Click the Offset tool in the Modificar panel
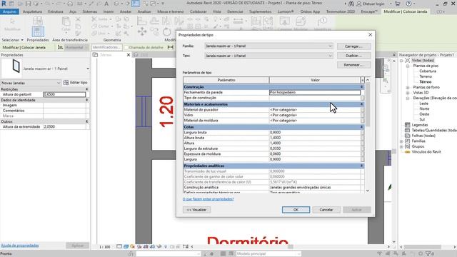The width and height of the screenshot is (457, 257). tap(154, 21)
